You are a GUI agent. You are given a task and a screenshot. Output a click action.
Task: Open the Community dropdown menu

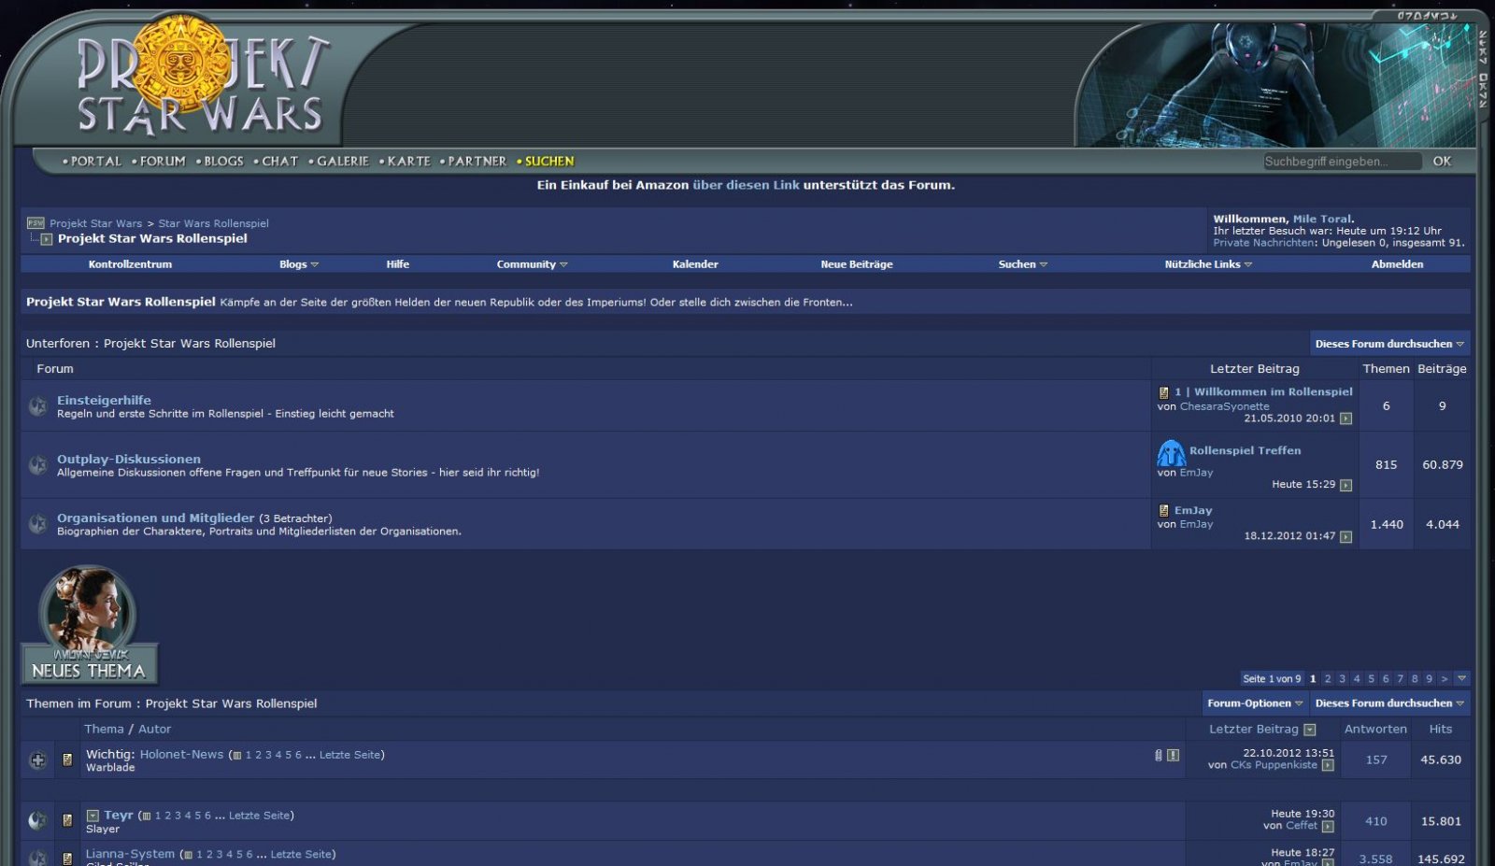[x=532, y=264]
